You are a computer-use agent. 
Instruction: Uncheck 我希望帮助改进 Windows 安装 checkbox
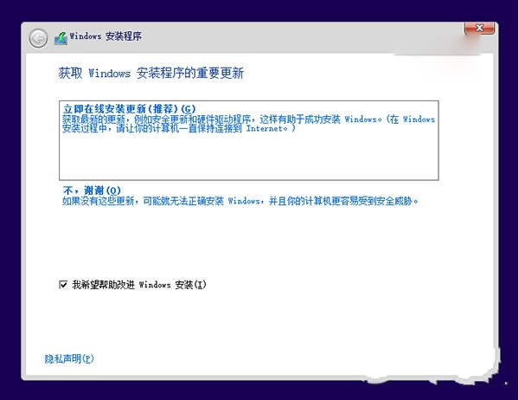(x=63, y=284)
